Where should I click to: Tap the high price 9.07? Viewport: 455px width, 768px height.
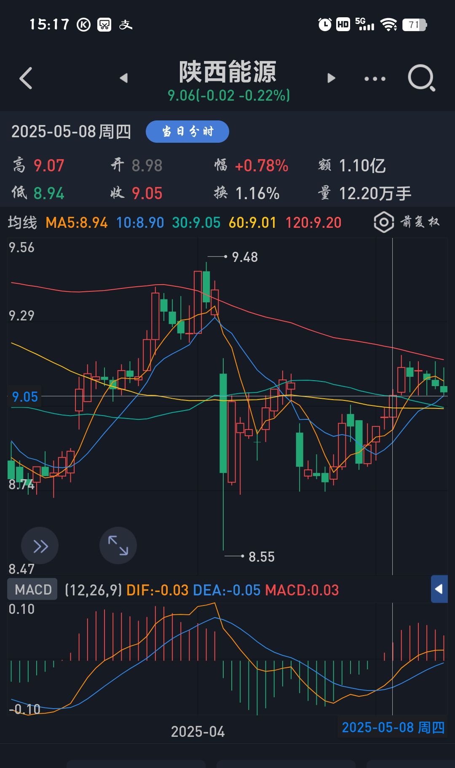click(x=49, y=166)
